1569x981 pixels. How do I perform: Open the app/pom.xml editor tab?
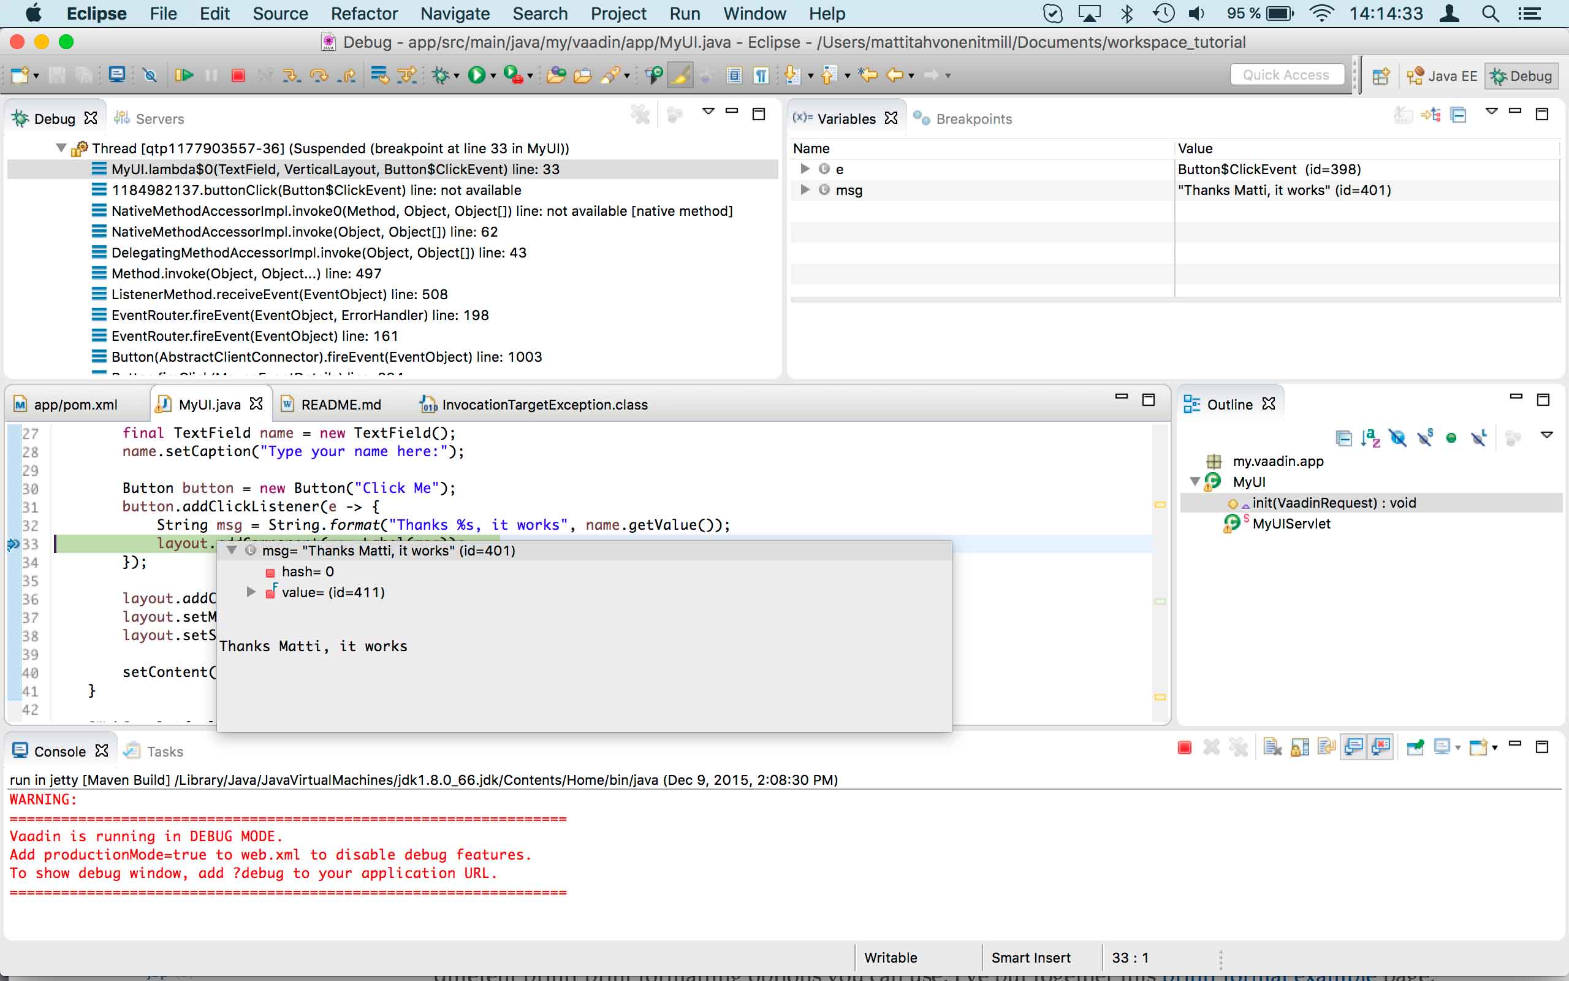[66, 404]
